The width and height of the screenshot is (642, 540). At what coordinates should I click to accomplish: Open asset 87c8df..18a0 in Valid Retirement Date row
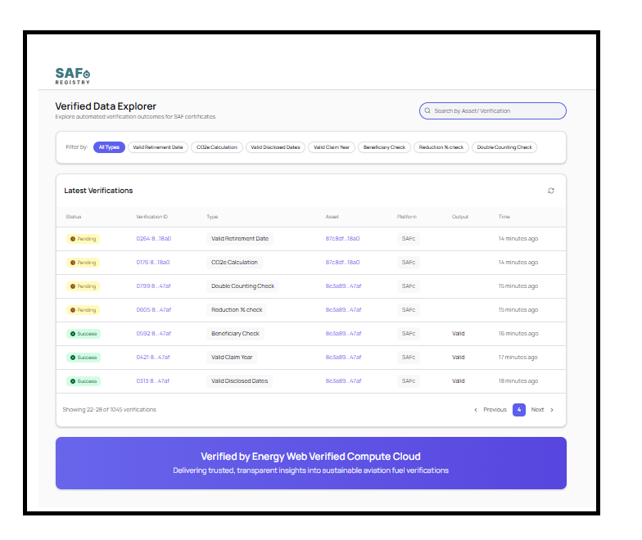click(x=342, y=239)
